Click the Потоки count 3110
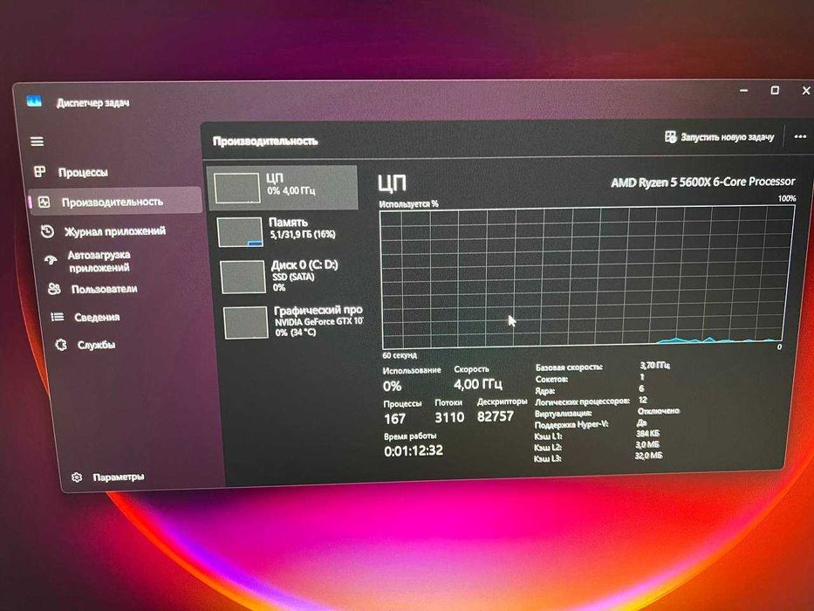This screenshot has width=814, height=611. (x=449, y=417)
